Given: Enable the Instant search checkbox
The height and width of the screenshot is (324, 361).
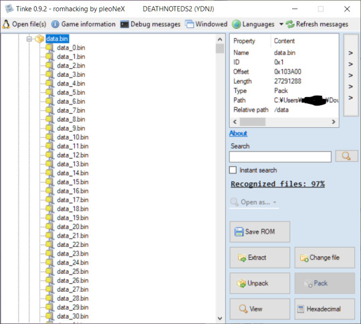Looking at the screenshot, I should coord(233,170).
